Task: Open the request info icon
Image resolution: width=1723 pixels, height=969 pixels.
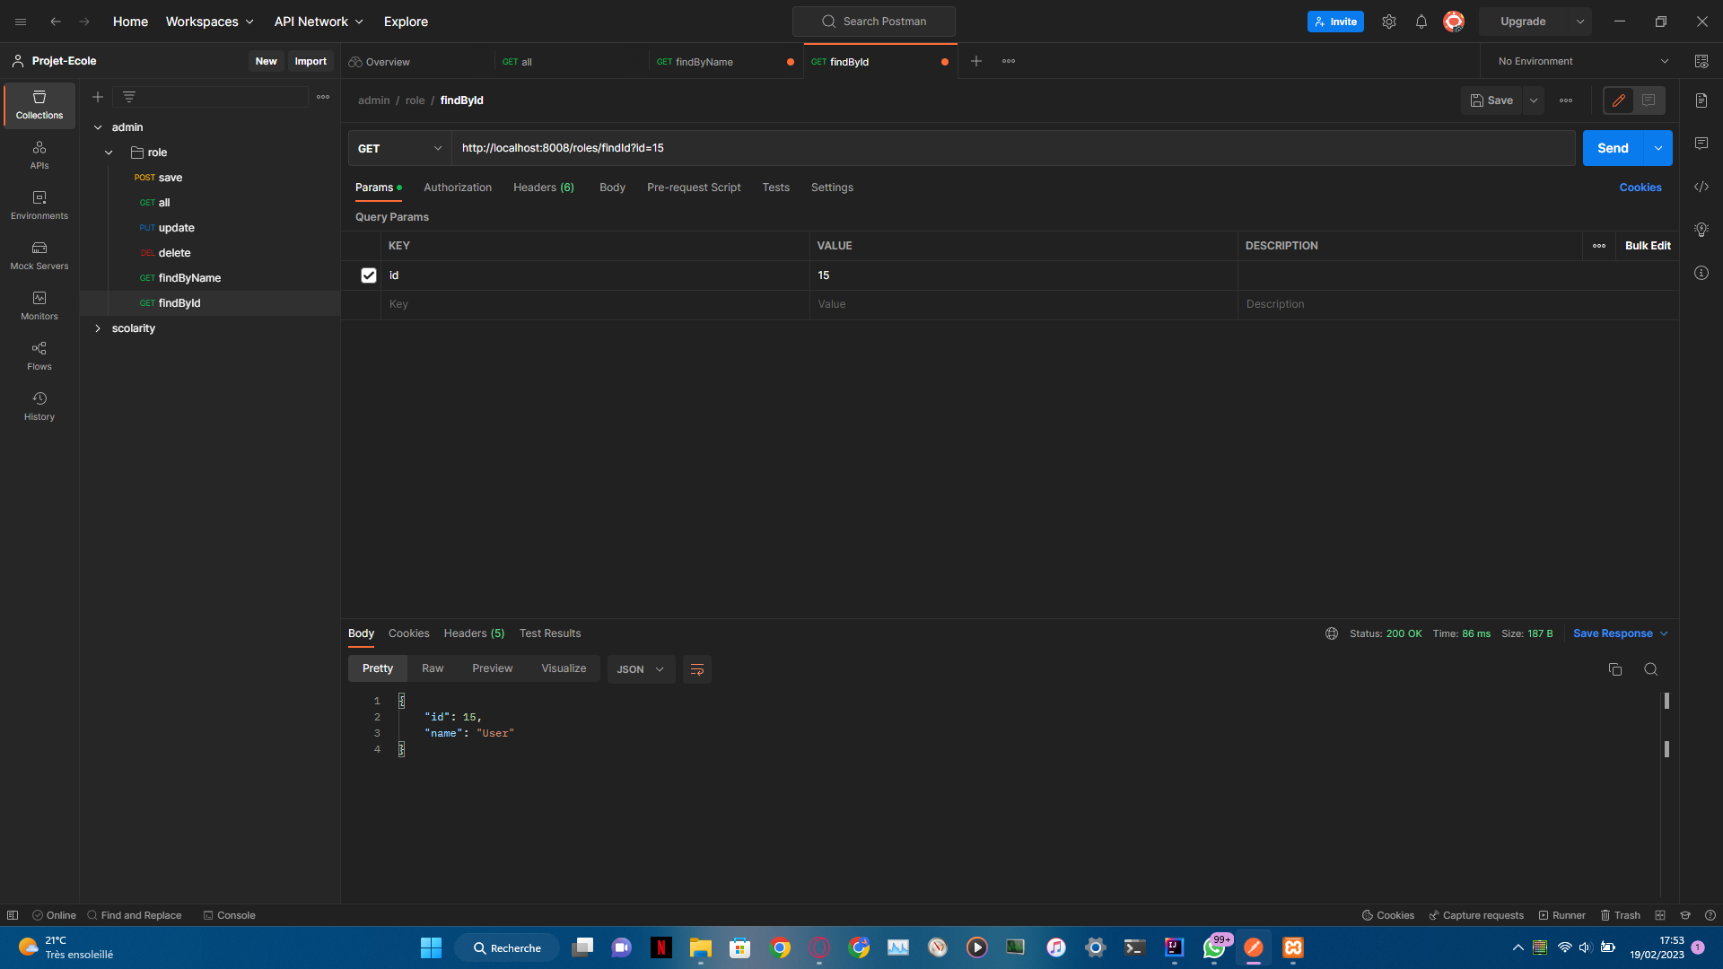Action: [1701, 273]
